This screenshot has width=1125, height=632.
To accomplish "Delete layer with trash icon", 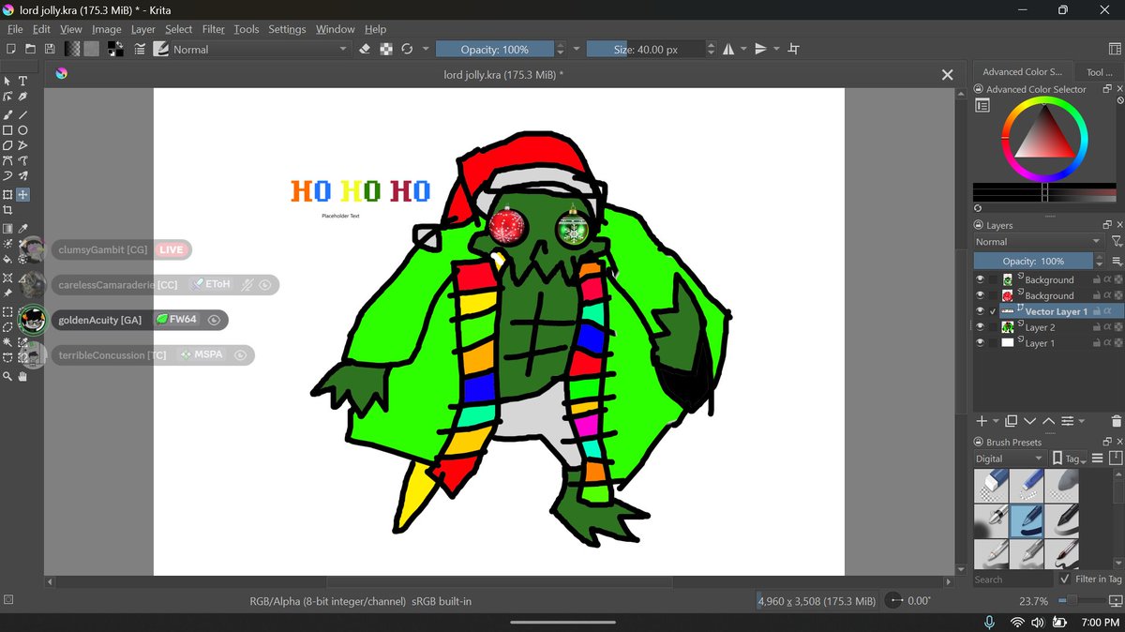I will pyautogui.click(x=1116, y=421).
